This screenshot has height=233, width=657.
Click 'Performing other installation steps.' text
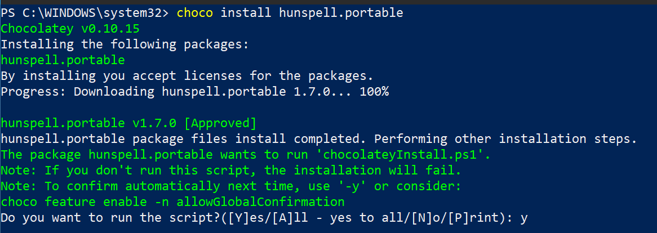[x=505, y=139]
